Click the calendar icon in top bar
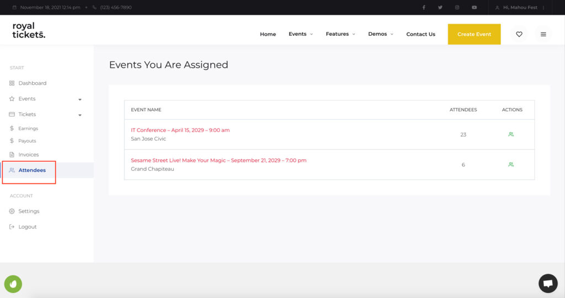The width and height of the screenshot is (565, 298). 14,7
